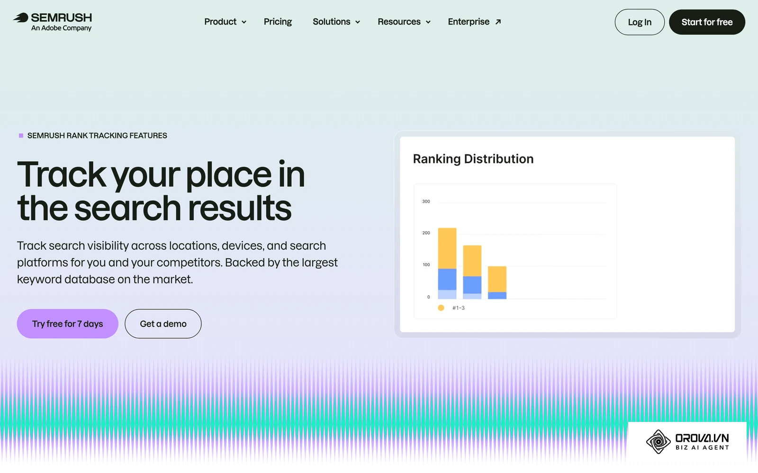Click the "100" y-axis value
This screenshot has height=473, width=758.
click(426, 265)
